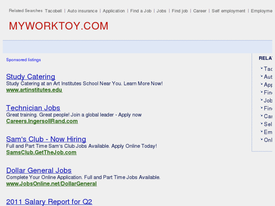Click Auto insurance in related searches bar
Image resolution: width=275 pixels, height=206 pixels.
tap(82, 11)
